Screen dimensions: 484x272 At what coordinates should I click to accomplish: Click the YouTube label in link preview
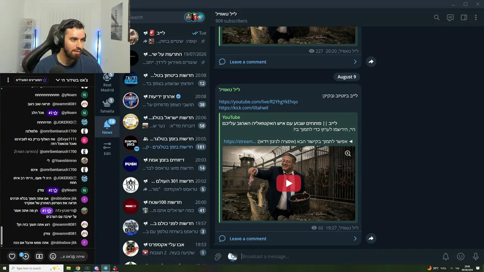click(231, 117)
